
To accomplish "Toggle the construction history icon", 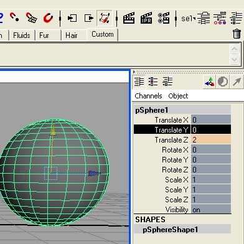I will point(105,18).
